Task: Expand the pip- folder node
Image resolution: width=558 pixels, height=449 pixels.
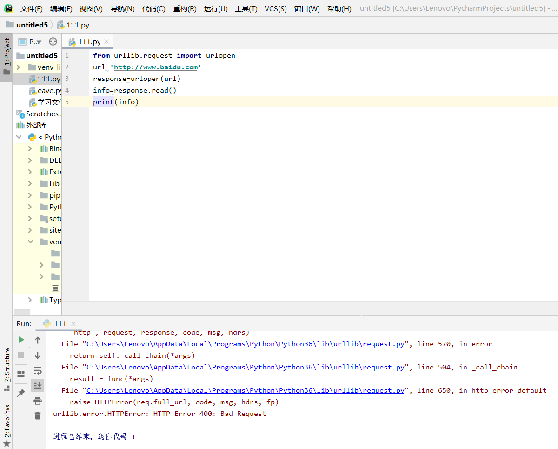Action: coord(30,195)
